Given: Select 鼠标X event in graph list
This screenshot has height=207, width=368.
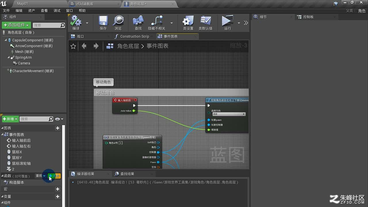Looking at the screenshot, I should pos(17,152).
